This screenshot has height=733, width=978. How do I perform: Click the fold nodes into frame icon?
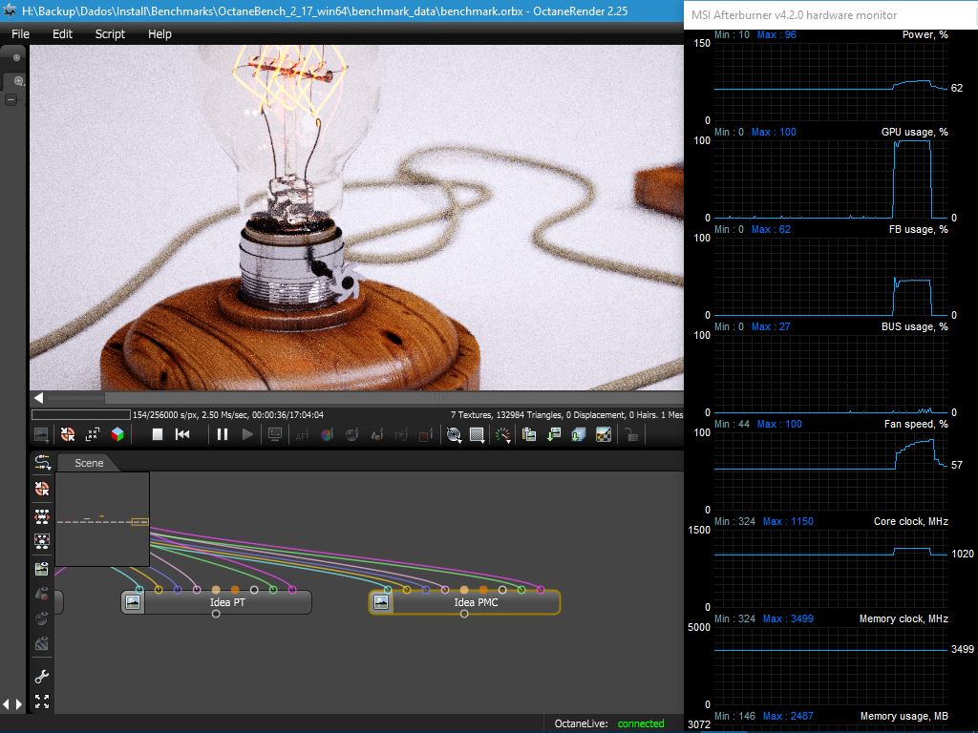42,541
